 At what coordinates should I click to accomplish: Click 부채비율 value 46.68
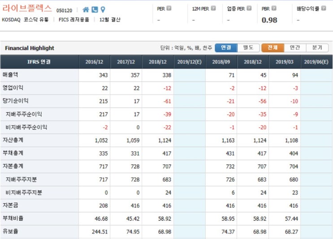tap(101, 219)
